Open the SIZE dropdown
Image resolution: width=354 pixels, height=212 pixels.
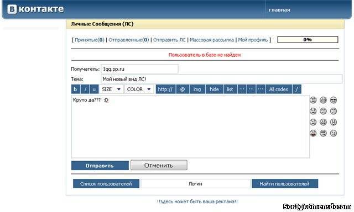coord(111,89)
